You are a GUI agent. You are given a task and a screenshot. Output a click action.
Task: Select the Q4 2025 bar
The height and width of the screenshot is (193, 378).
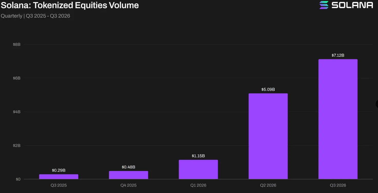[x=128, y=175]
